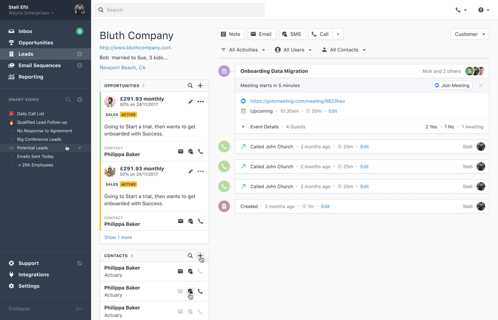498x320 pixels.
Task: Expand the Wayne Enterprises organization switcher
Action: 31,13
